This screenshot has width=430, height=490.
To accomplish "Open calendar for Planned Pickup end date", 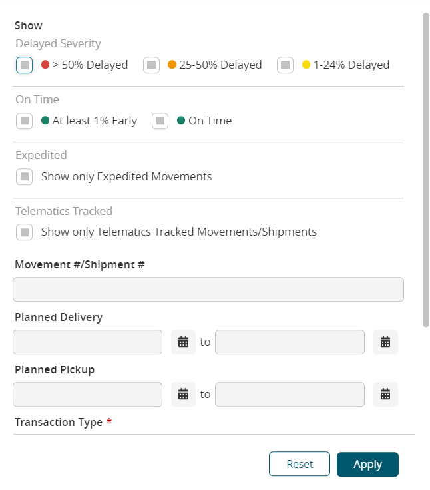I will (385, 394).
